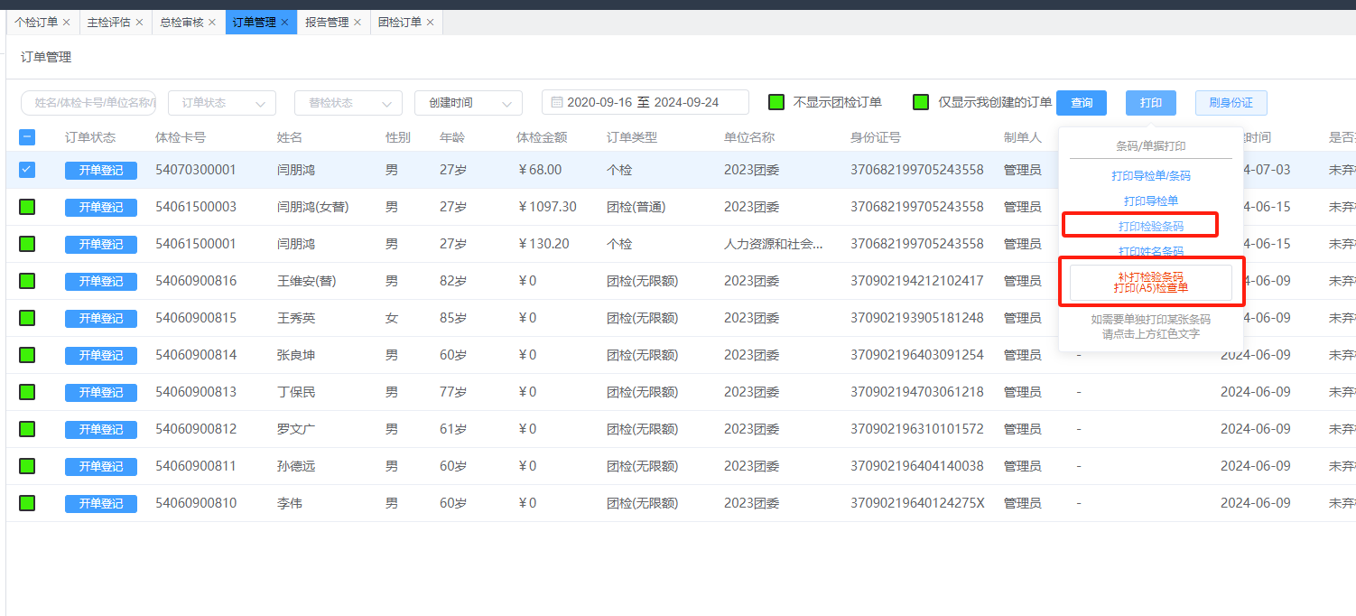Select 打印姓名条码 in print menu
1356x616 pixels.
click(1151, 251)
